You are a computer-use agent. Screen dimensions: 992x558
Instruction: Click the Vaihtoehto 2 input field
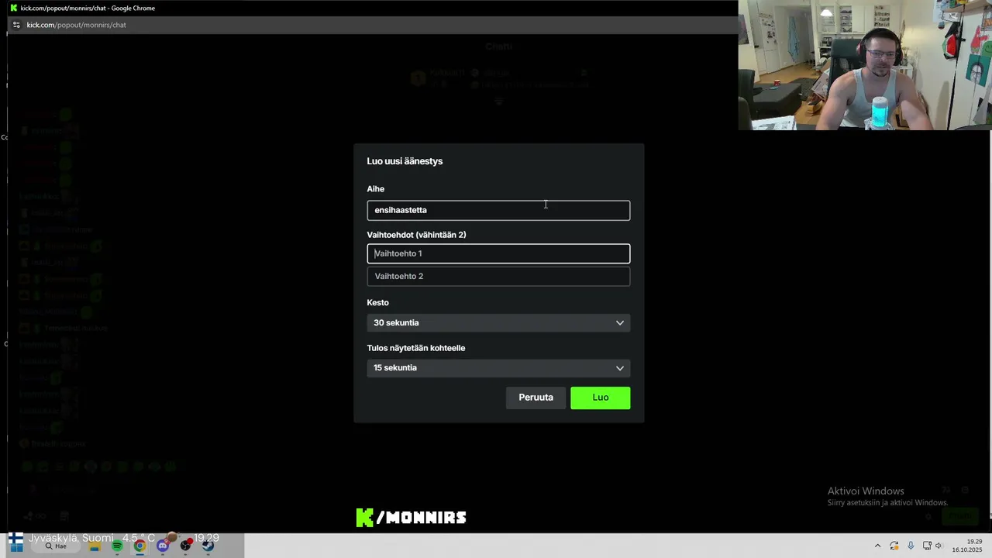[498, 276]
